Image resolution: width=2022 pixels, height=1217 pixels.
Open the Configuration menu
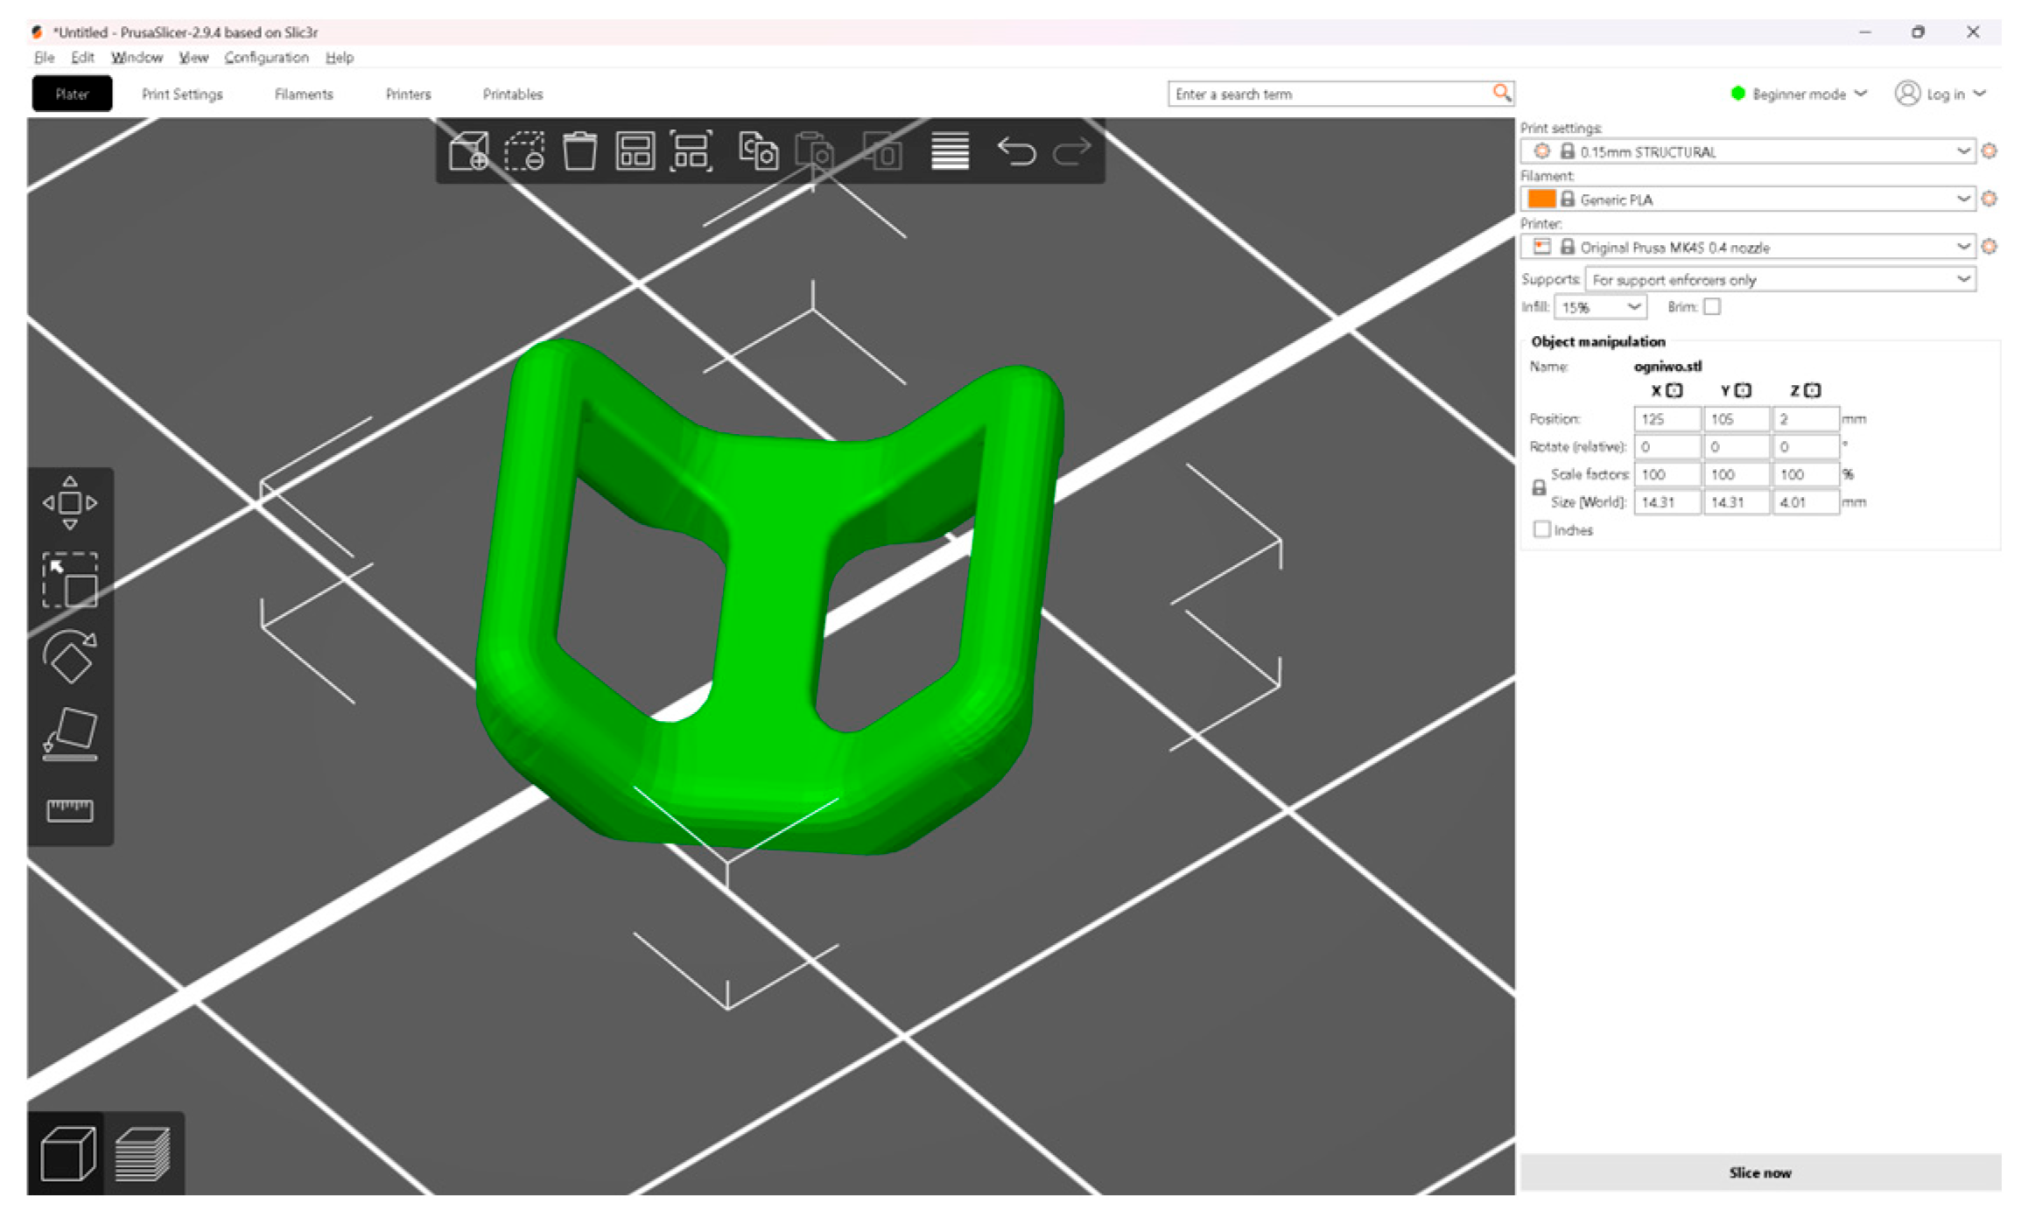(x=266, y=58)
